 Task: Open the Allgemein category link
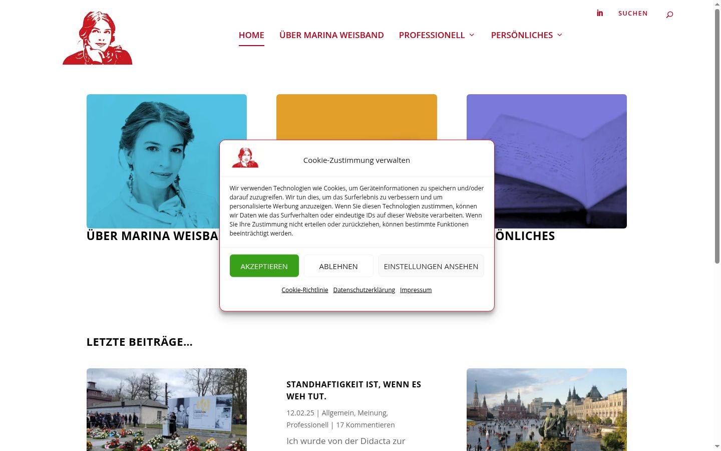338,413
